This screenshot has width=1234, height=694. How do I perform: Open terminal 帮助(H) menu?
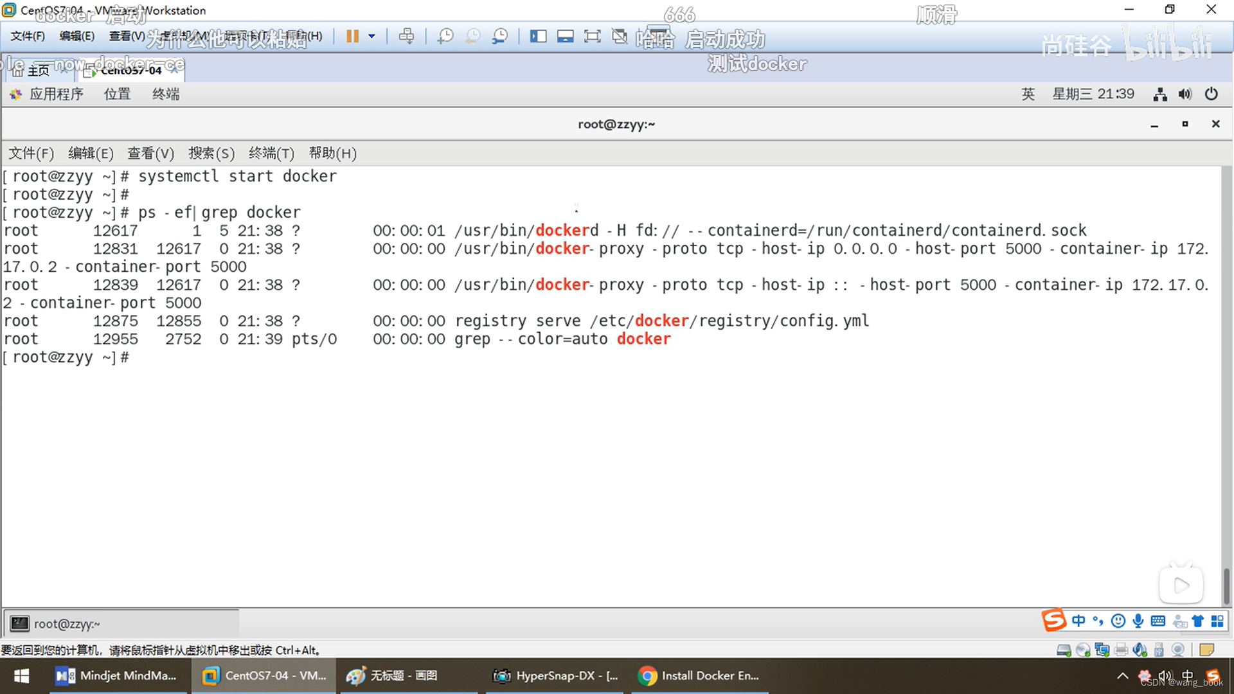click(332, 154)
